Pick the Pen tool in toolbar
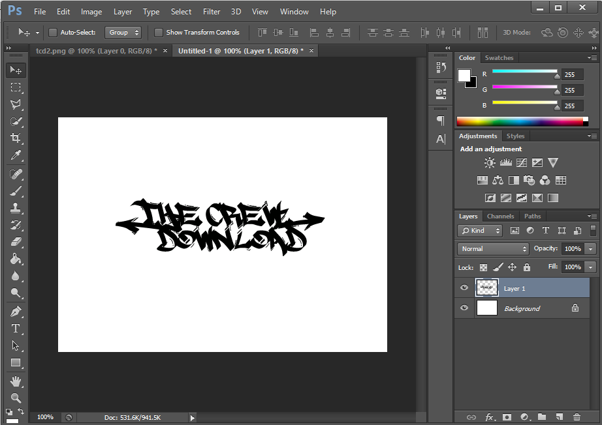 coord(16,312)
